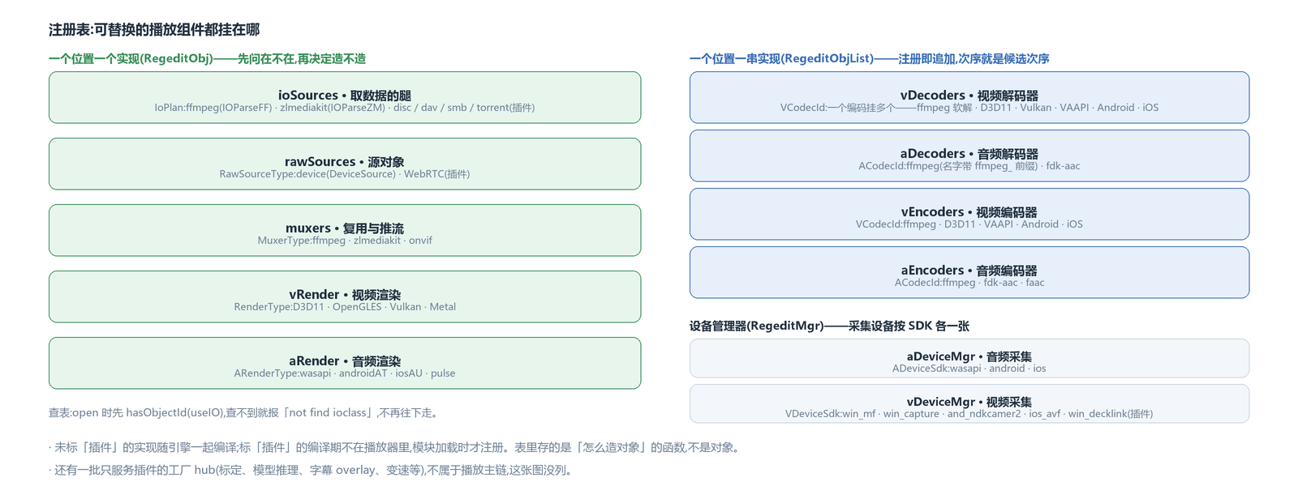
Task: Click the blue heading 一个位置一串实现(RegeditObjList)
Action: (869, 59)
